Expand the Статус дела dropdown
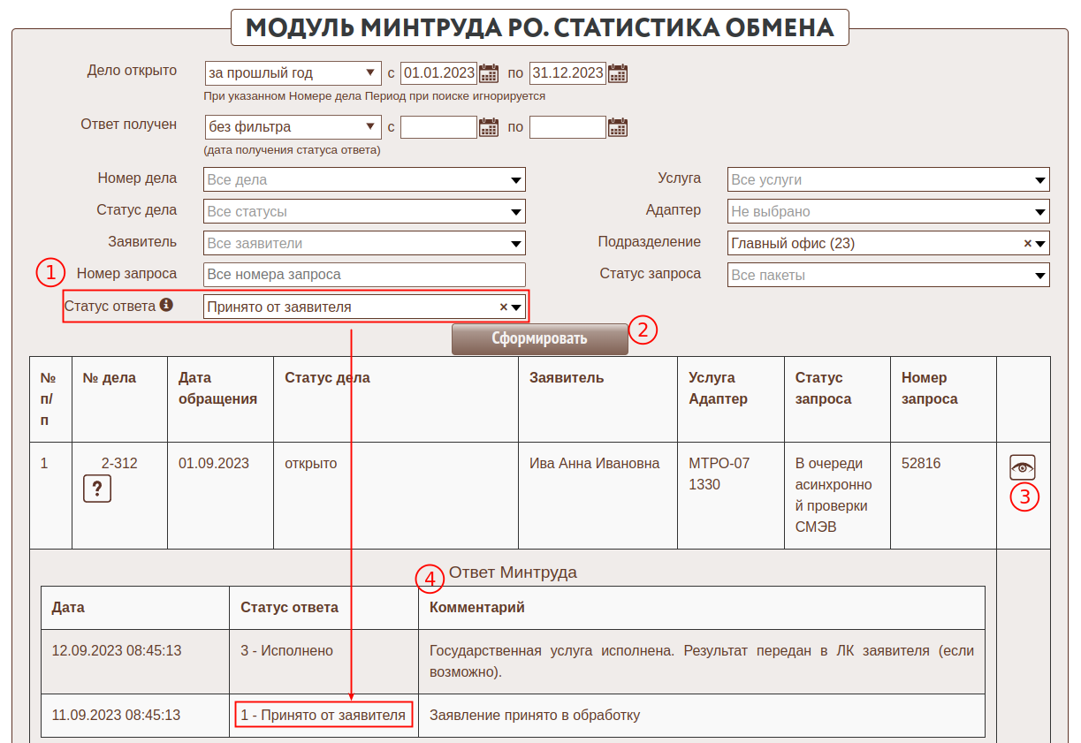This screenshot has height=743, width=1081. (364, 212)
